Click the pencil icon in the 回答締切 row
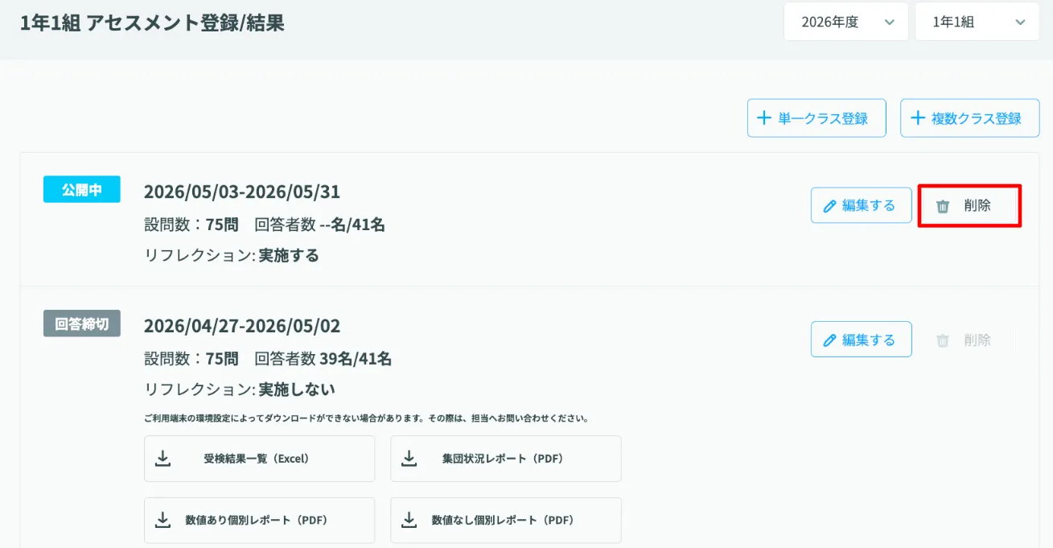This screenshot has width=1053, height=548. coord(829,340)
